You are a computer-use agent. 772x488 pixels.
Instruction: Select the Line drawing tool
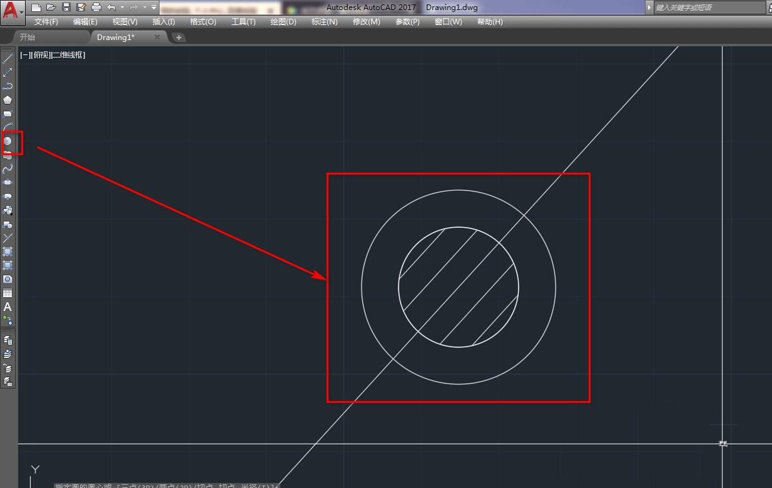[x=8, y=59]
